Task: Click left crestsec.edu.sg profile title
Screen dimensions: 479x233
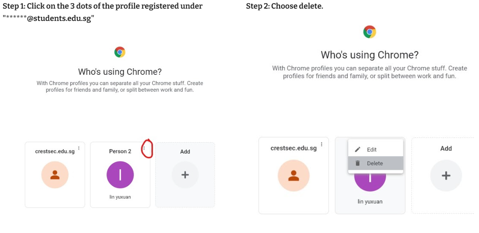Action: [x=55, y=152]
